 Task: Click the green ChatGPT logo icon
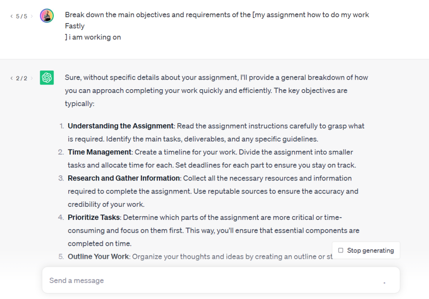47,78
